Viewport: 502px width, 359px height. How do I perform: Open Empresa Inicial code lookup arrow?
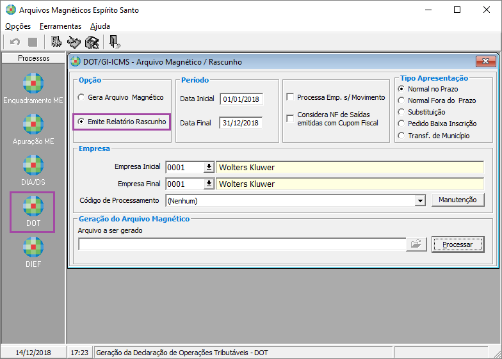click(209, 167)
